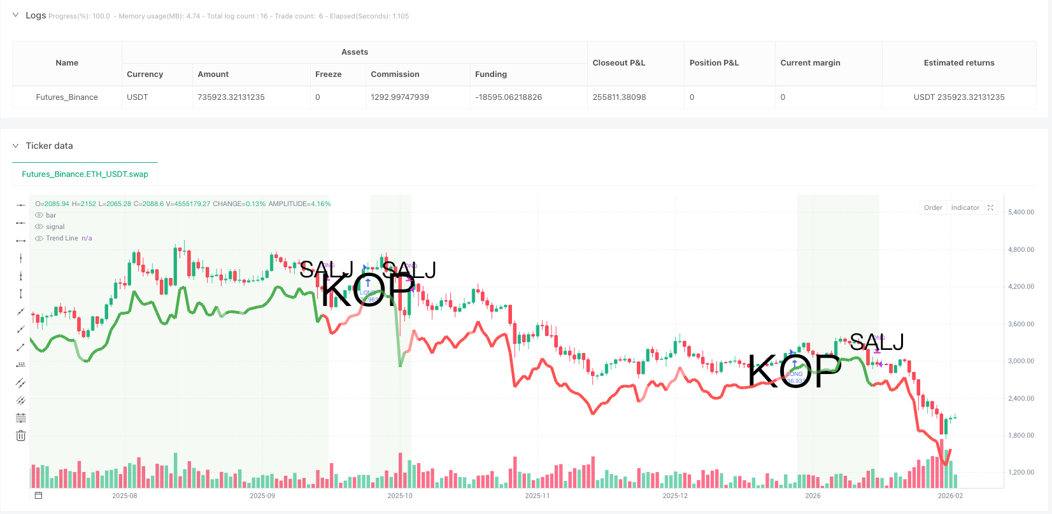Toggle visibility of the bar series

pyautogui.click(x=39, y=216)
